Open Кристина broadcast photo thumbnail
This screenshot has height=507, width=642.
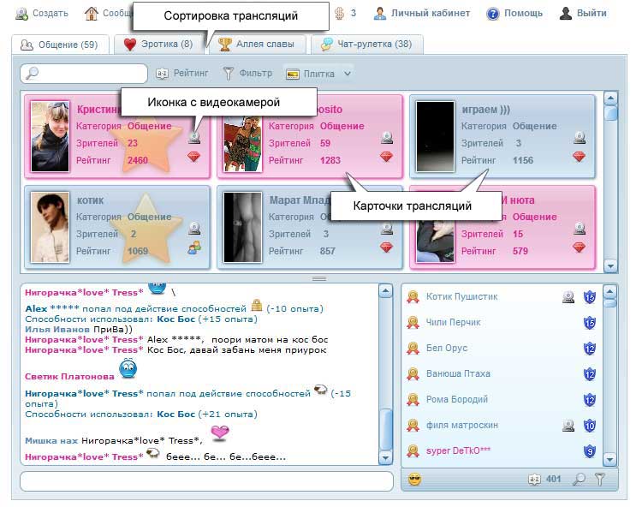point(50,136)
